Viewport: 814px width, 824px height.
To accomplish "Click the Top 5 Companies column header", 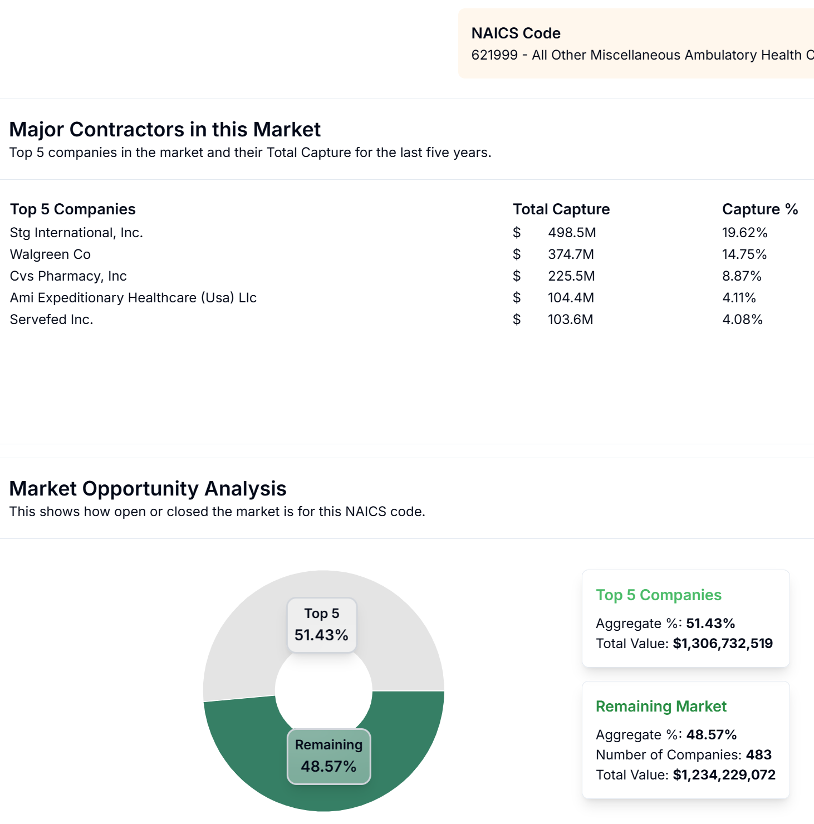I will (72, 209).
